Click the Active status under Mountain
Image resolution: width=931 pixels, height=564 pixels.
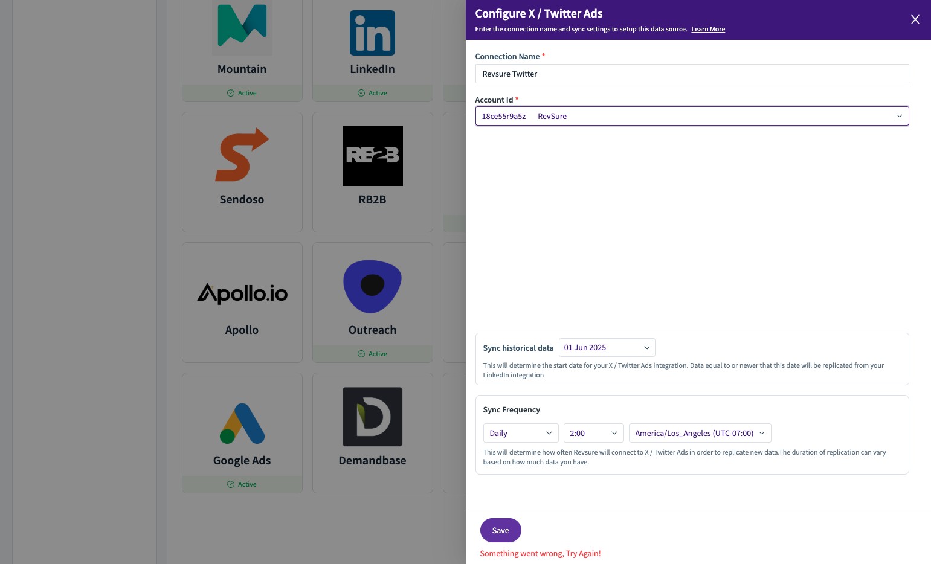(242, 93)
